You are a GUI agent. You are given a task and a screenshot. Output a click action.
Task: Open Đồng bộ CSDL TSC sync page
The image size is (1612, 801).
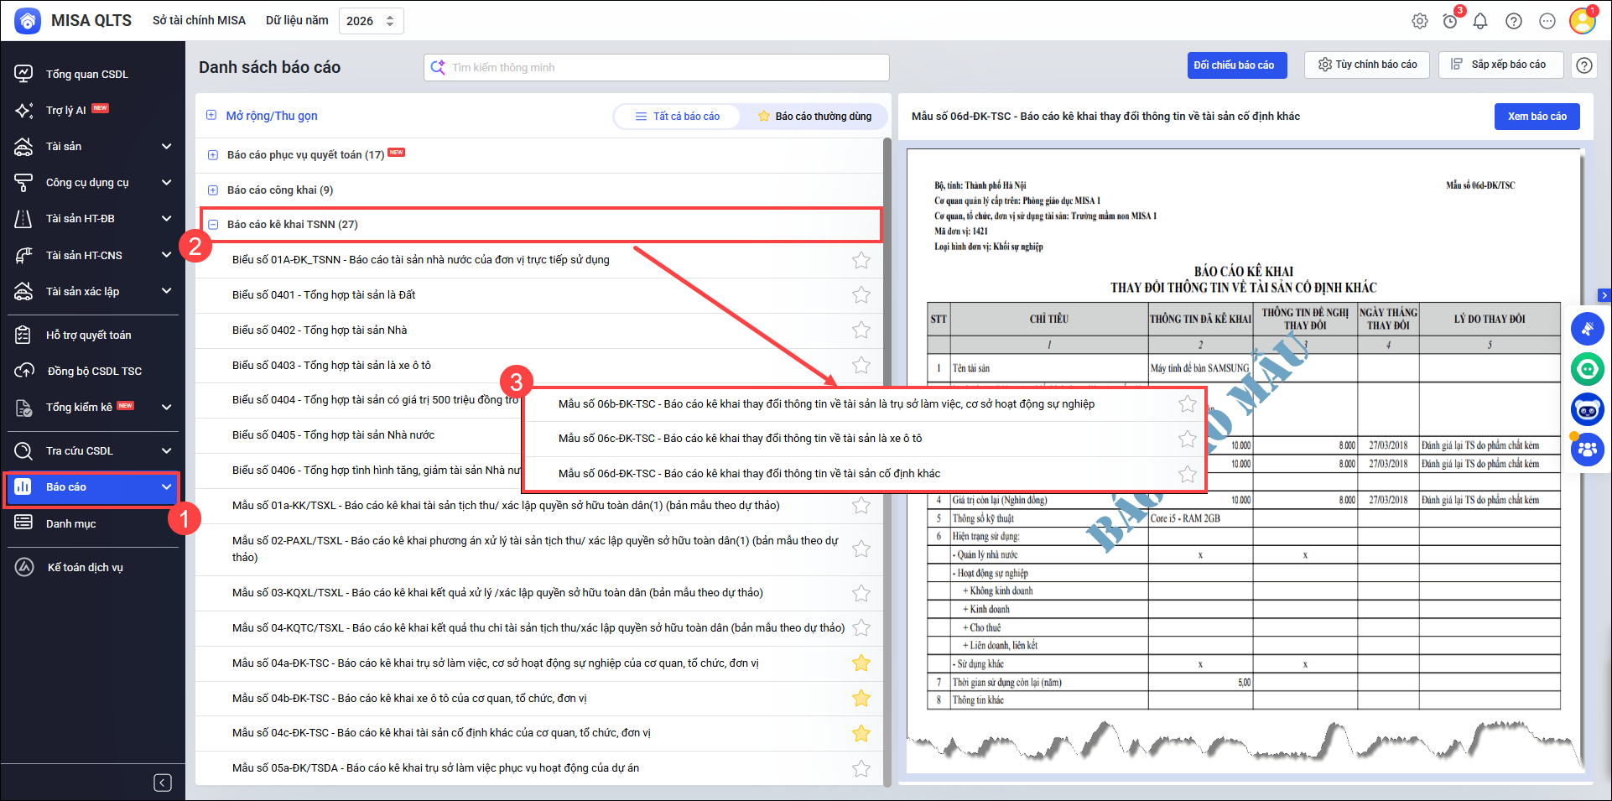pyautogui.click(x=93, y=371)
